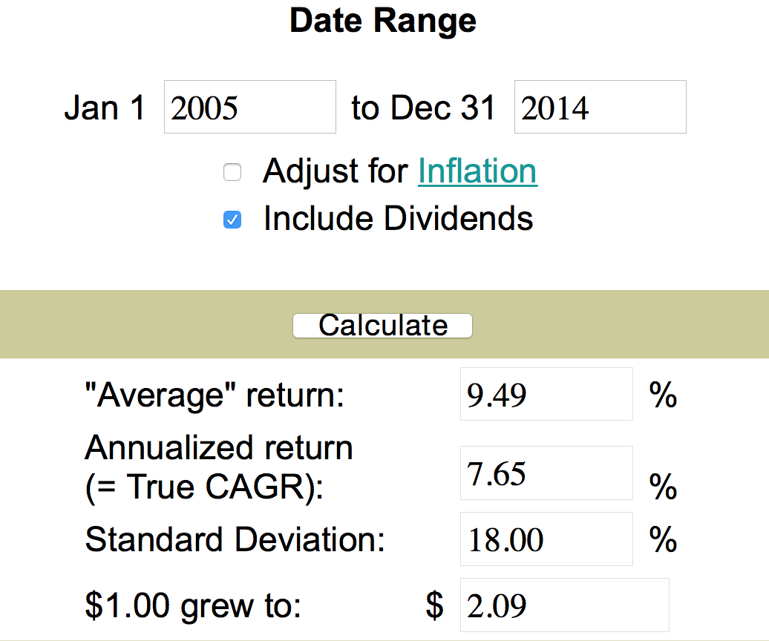Click the "Adjust for" label text

point(336,171)
